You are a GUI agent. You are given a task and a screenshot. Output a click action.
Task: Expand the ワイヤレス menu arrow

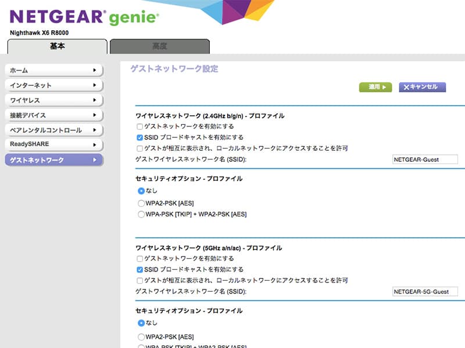click(94, 100)
